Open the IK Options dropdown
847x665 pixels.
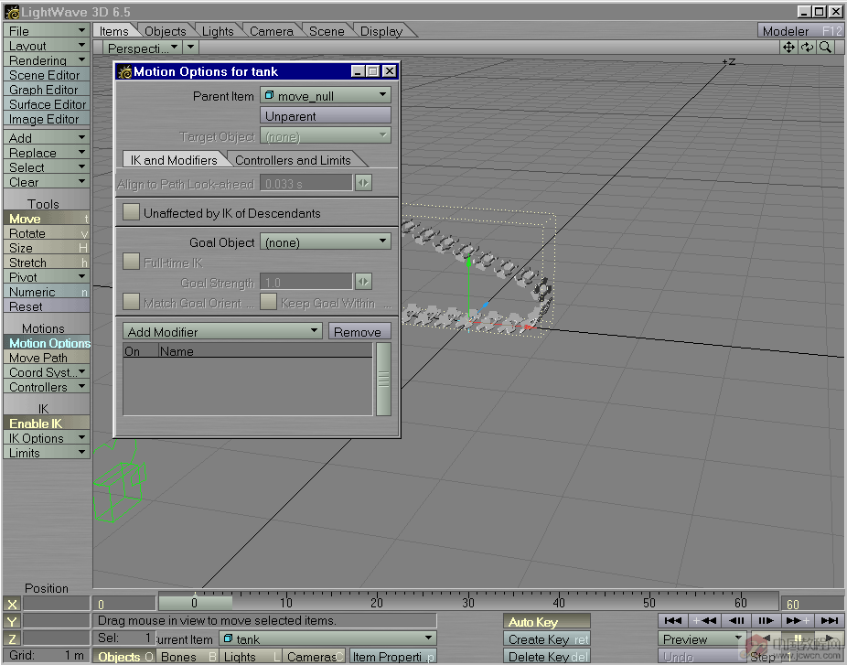point(47,438)
